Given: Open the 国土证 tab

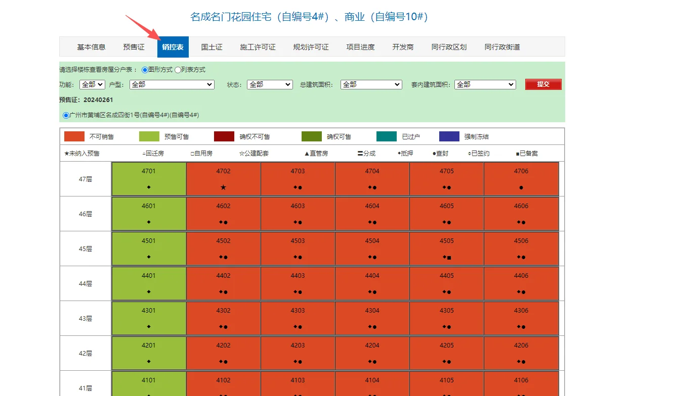Looking at the screenshot, I should (212, 47).
